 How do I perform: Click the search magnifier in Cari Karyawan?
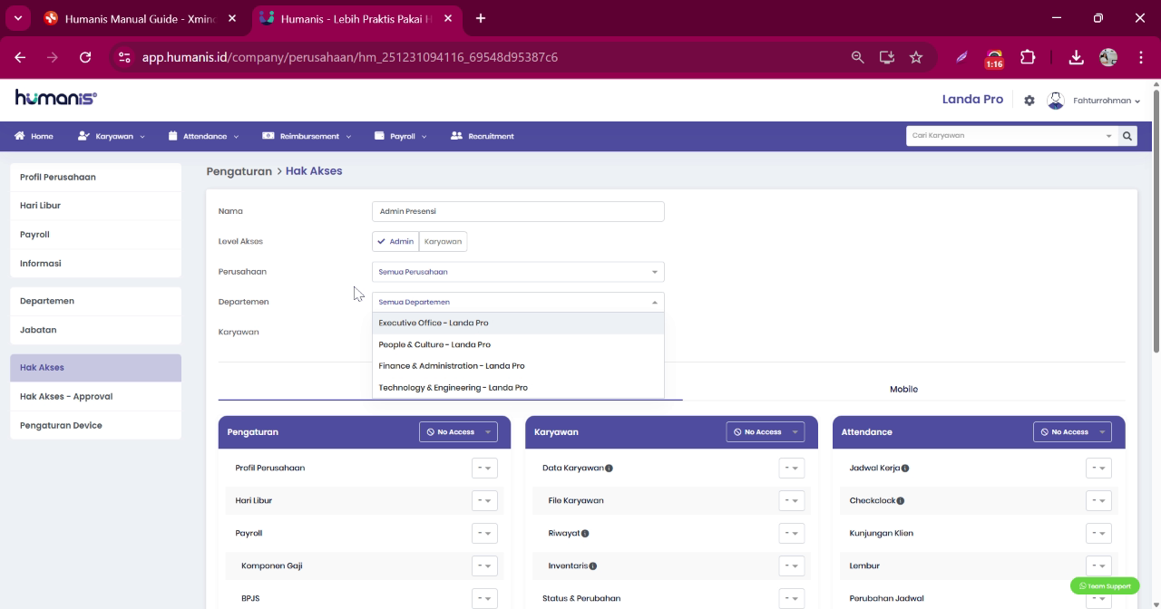(x=1127, y=136)
